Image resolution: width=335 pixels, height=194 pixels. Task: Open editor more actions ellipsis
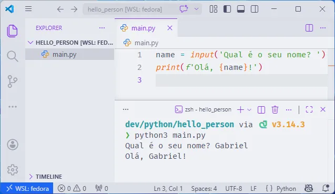click(323, 28)
